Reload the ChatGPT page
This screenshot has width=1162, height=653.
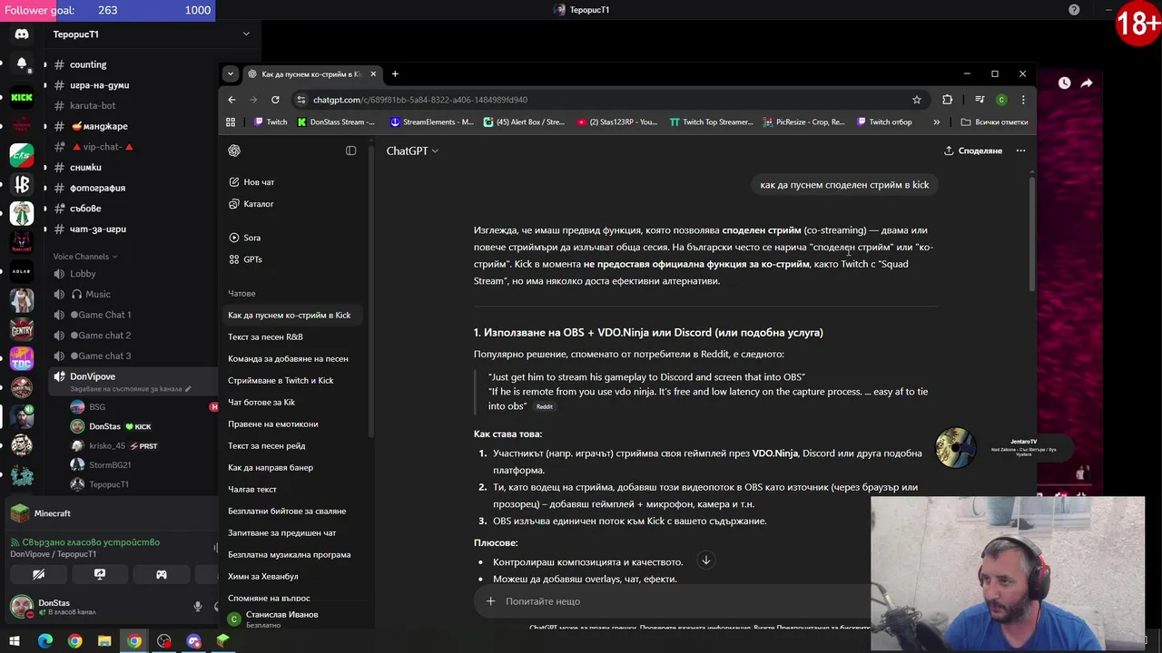(275, 100)
